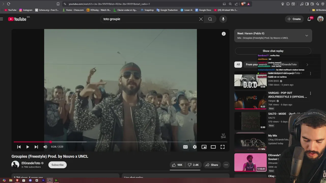Click the bookmark icon beside the address bar
326x183 pixels.
click(58, 4)
